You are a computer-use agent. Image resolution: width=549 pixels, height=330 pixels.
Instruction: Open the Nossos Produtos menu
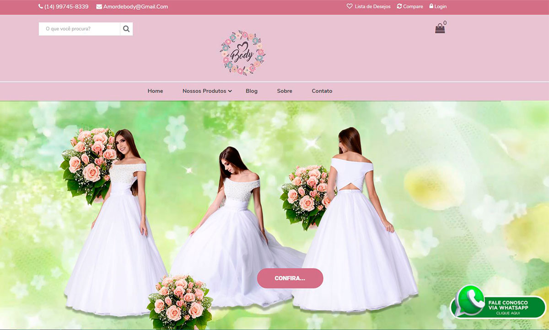(x=204, y=91)
